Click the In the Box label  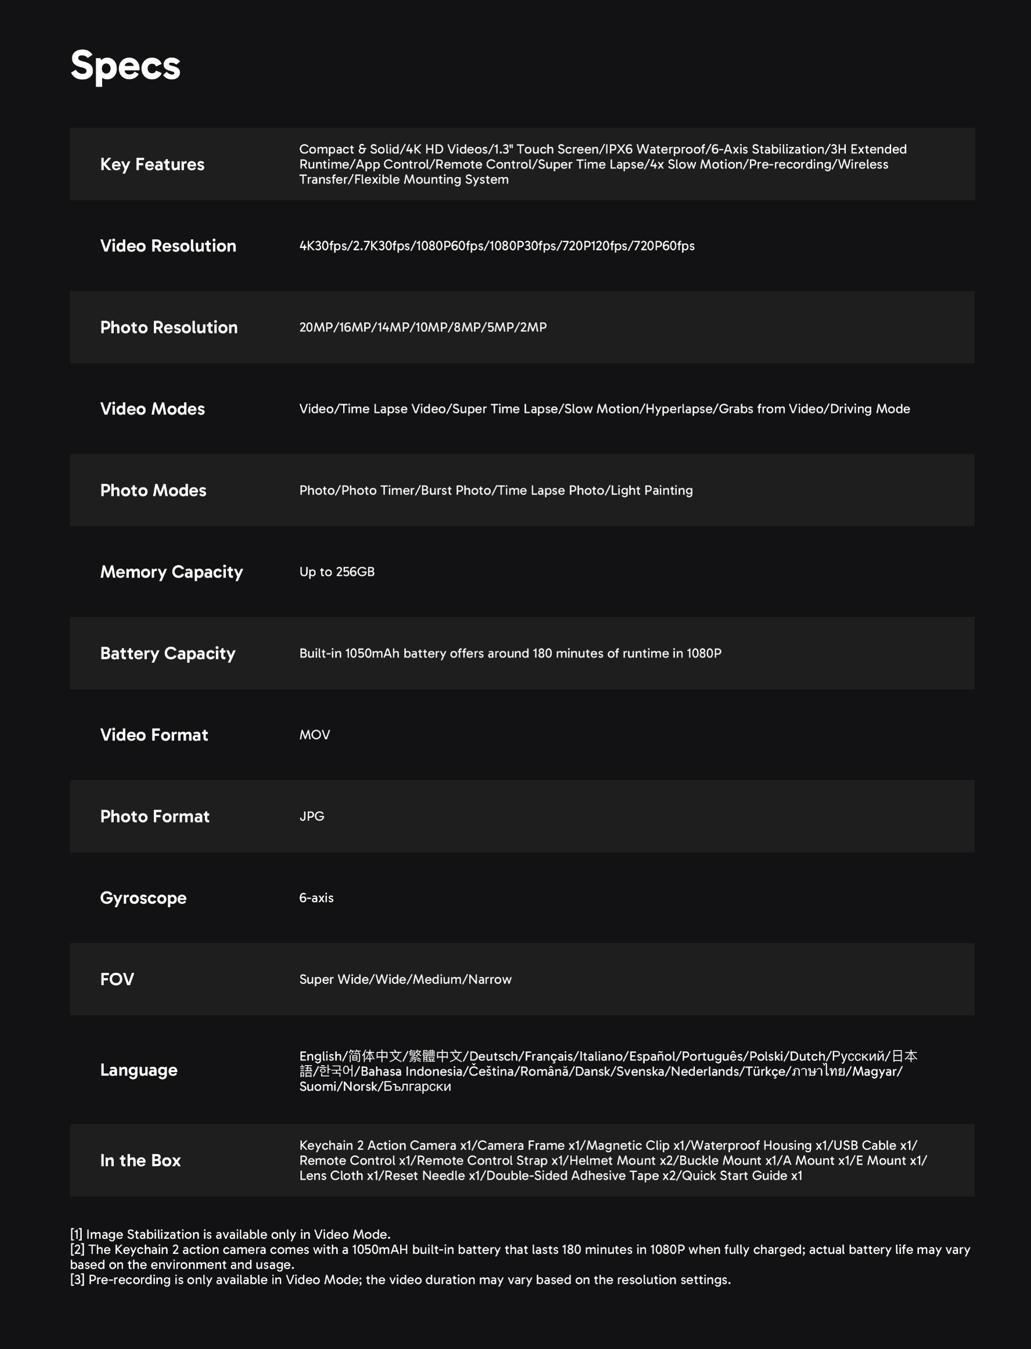[x=140, y=1161]
